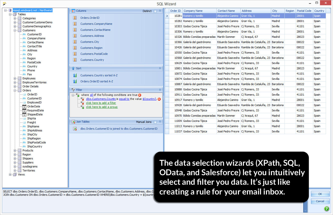Collapse the Customers table node
The image size is (333, 215).
click(15, 30)
